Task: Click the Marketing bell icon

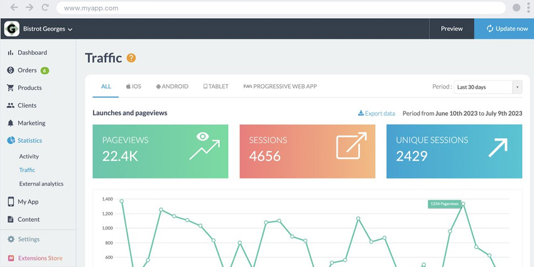Action: (x=11, y=123)
